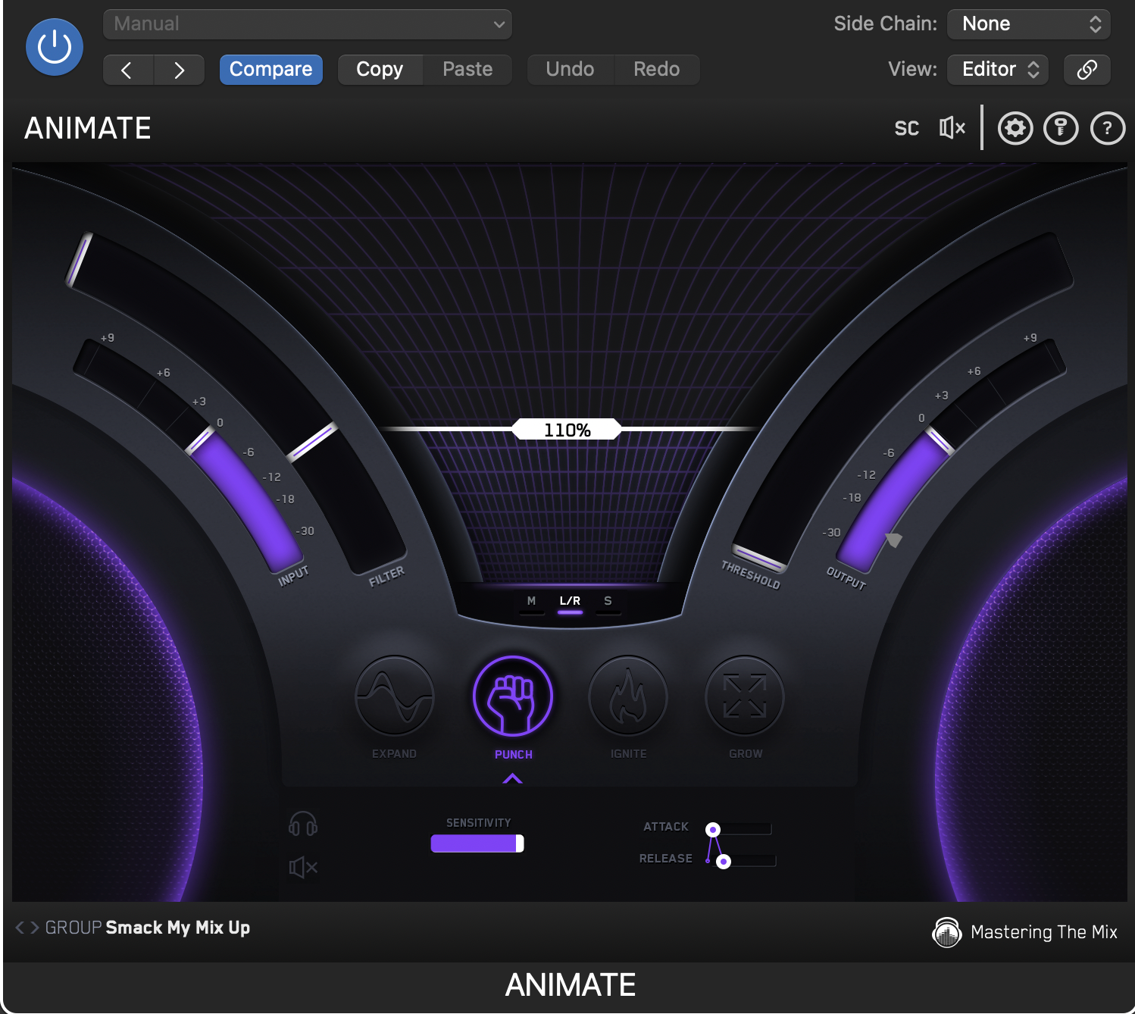Activate the Grow arrows module icon
Screen dimensions: 1135x1014
pyautogui.click(x=745, y=696)
